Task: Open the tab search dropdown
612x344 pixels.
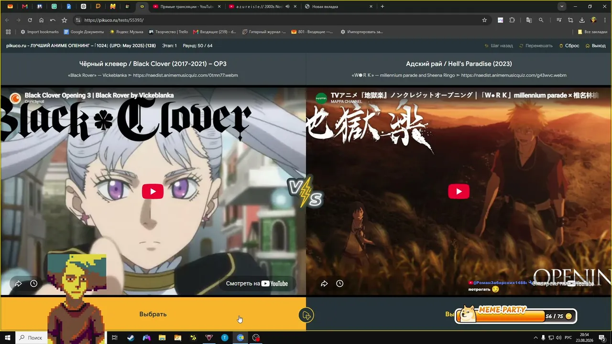Action: point(562,6)
